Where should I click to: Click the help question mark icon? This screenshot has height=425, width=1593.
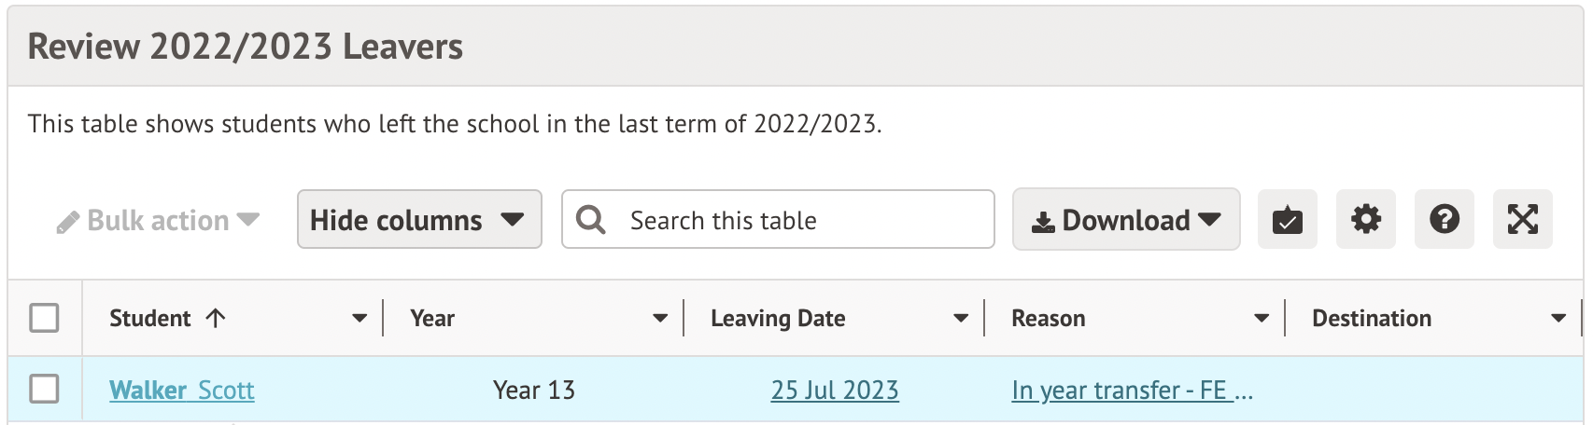(x=1444, y=220)
